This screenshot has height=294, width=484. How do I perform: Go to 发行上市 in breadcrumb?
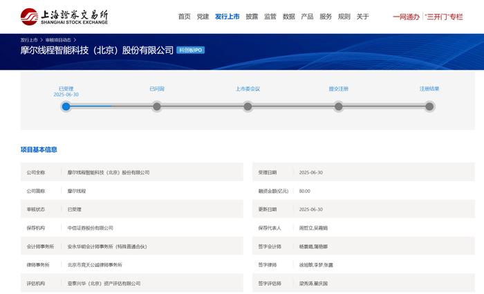pyautogui.click(x=29, y=40)
